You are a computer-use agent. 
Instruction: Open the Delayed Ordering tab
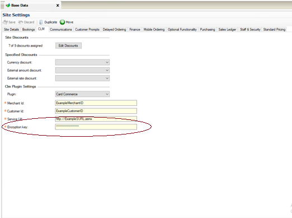(114, 30)
